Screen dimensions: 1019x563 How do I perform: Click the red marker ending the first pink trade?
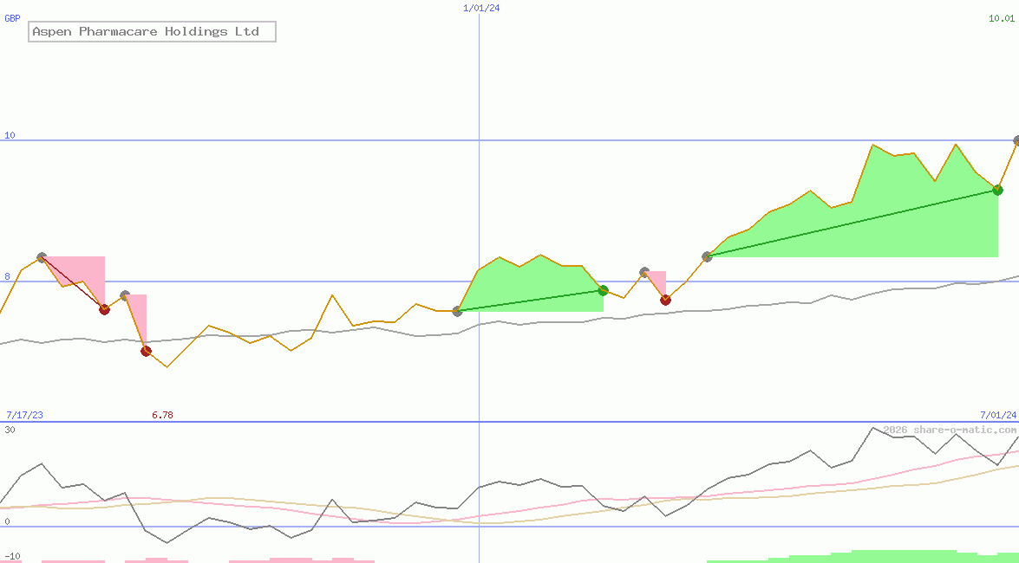point(105,310)
